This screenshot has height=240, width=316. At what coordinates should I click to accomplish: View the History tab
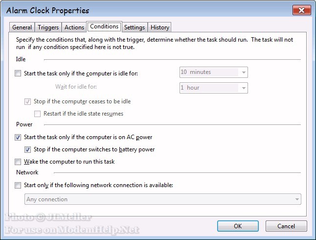(x=160, y=27)
